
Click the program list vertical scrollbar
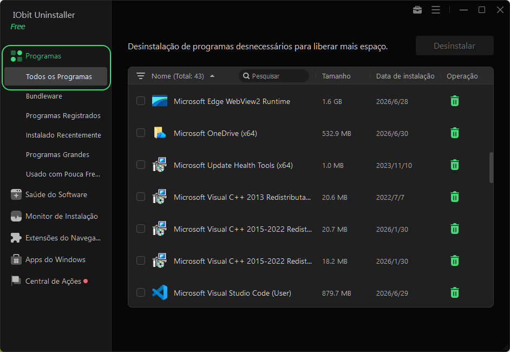(x=491, y=167)
